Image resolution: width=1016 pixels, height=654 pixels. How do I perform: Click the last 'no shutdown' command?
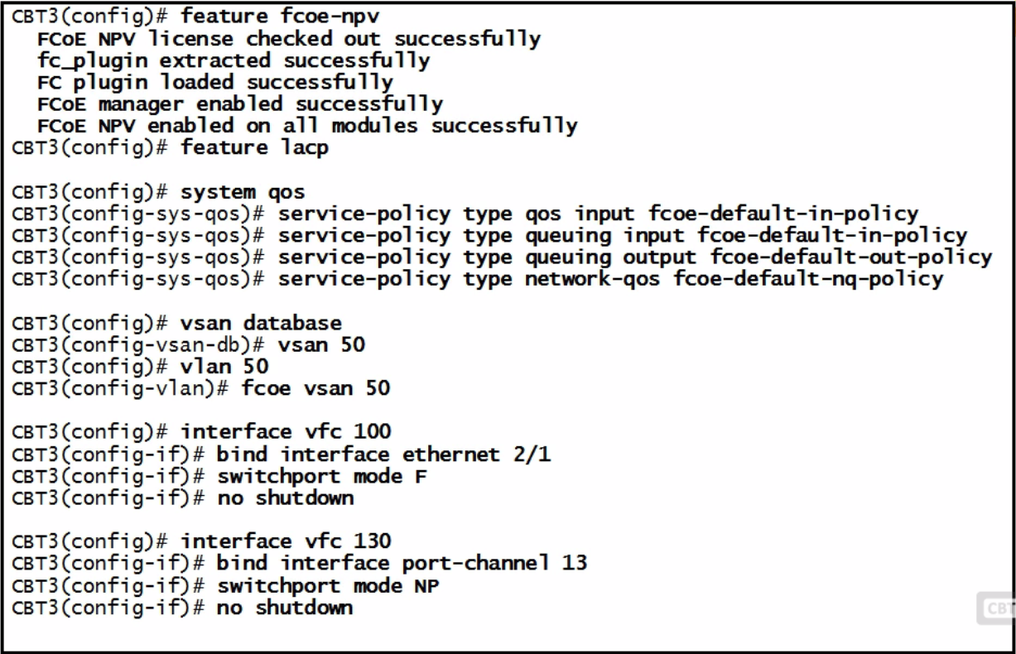285,608
